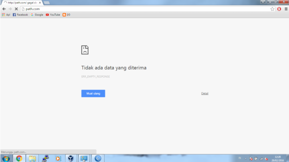
Task: Open the Google bookmark
Action: point(37,15)
